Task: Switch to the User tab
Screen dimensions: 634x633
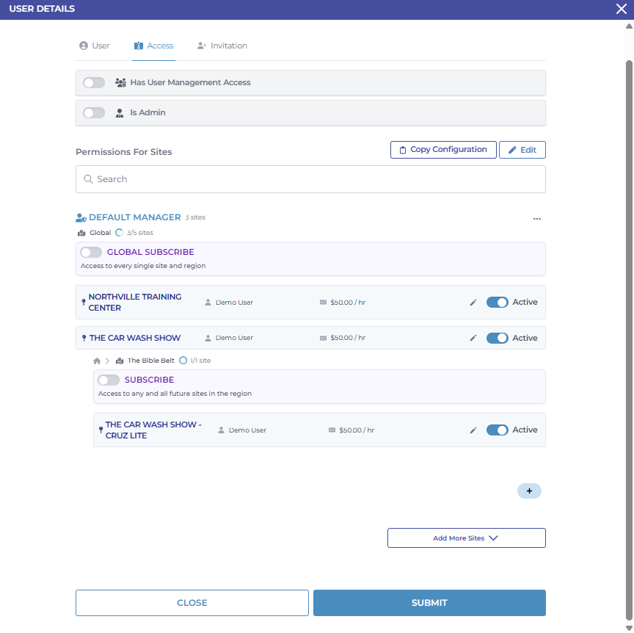Action: (x=94, y=46)
